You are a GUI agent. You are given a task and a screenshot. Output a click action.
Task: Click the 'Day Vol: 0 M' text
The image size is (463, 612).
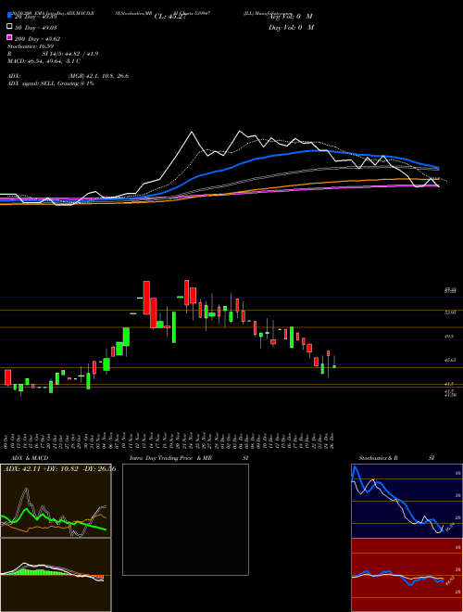pos(291,28)
